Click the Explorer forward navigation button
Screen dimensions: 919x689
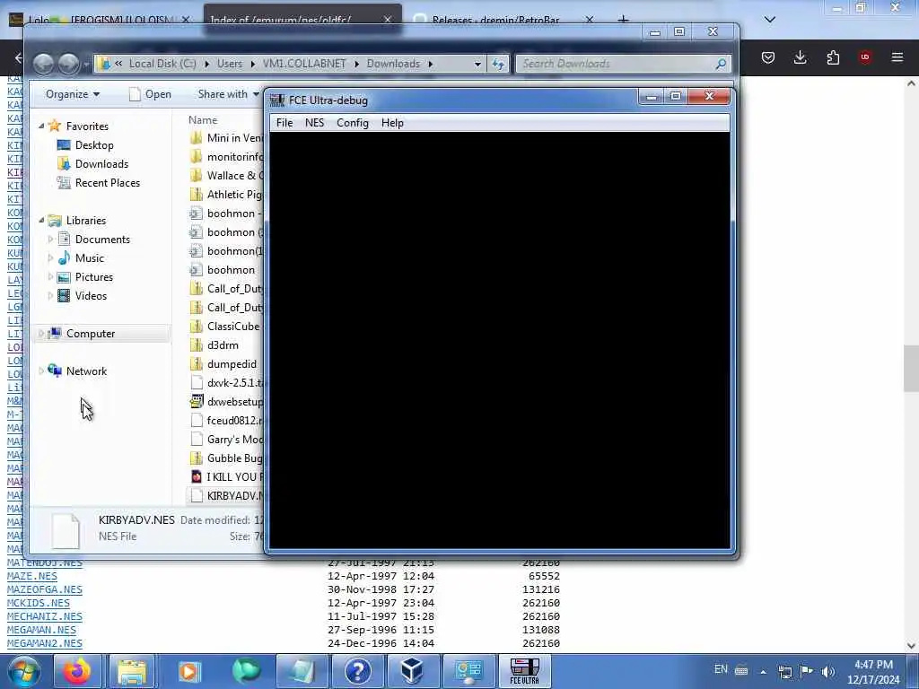point(68,64)
